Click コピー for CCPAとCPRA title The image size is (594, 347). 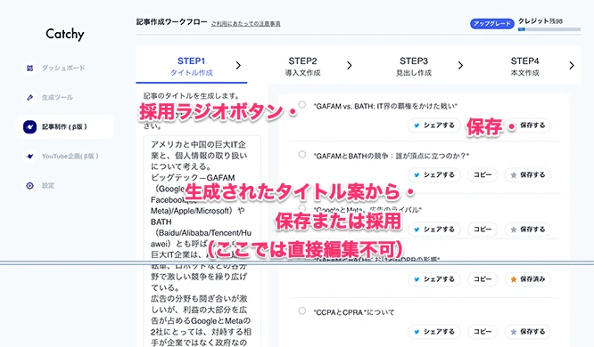[x=483, y=332]
